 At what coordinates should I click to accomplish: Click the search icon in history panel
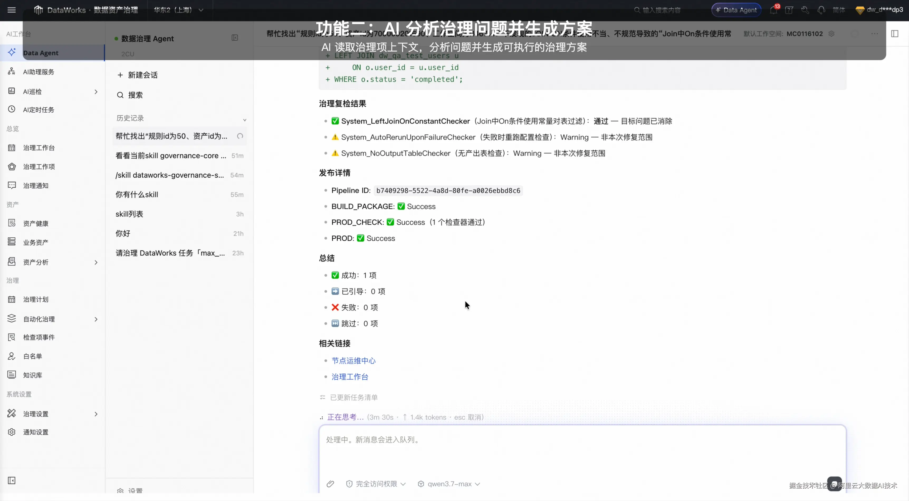pyautogui.click(x=120, y=95)
